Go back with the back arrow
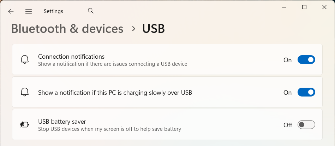This screenshot has height=146, width=335. tap(11, 11)
